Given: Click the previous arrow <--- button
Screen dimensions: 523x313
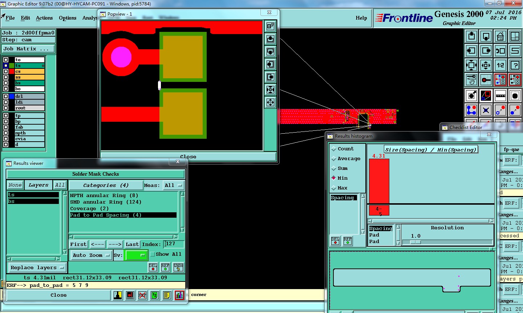Looking at the screenshot, I should [97, 245].
